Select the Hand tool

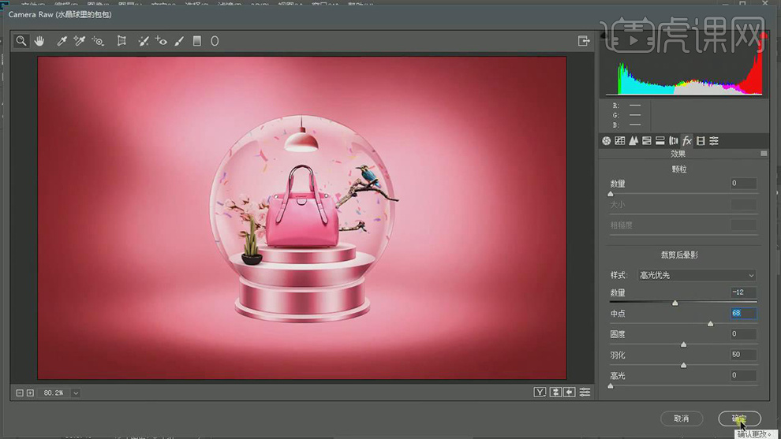[x=39, y=41]
